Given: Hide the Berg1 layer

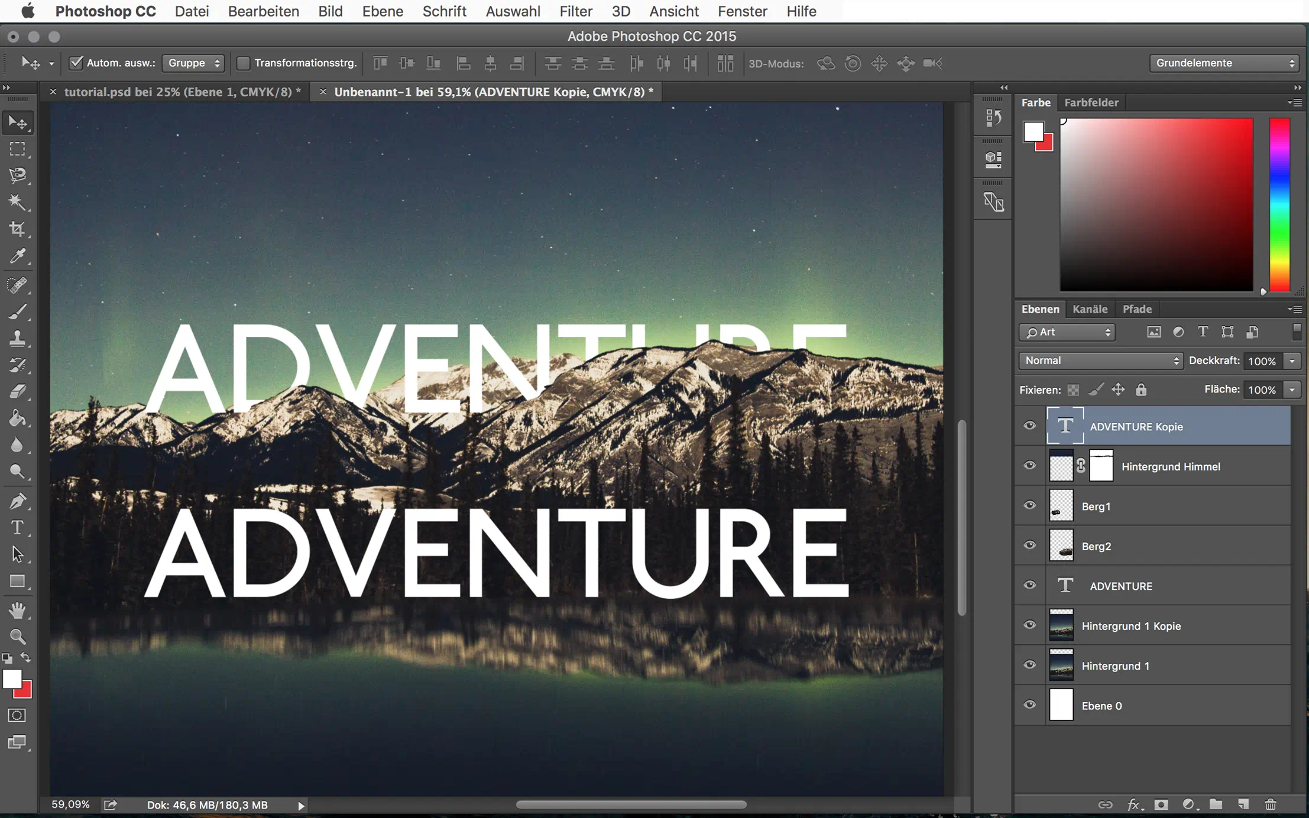Looking at the screenshot, I should [x=1029, y=506].
